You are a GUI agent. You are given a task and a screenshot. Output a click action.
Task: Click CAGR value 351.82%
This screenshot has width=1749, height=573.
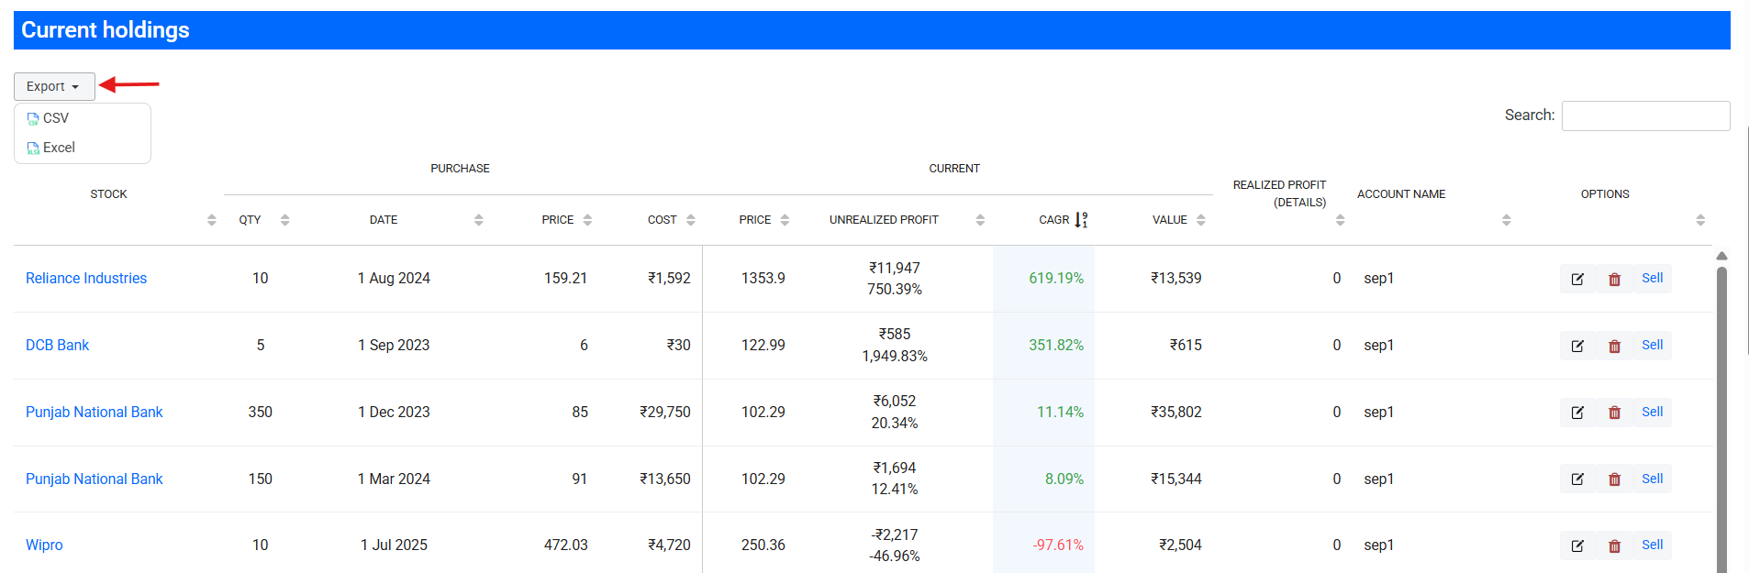point(1056,345)
